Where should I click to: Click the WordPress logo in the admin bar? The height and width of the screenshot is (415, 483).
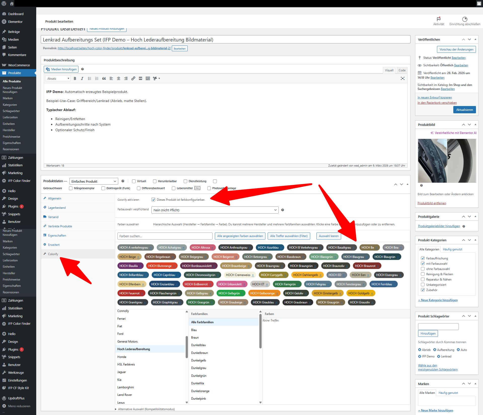[x=4, y=4]
